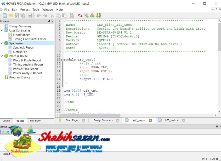Toggle the warnings filter in Issues panel
The height and width of the screenshot is (161, 221).
pos(5,132)
